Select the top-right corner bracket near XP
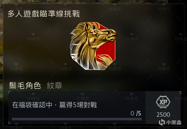Viewport: 187px width, 129px height. 180,92
